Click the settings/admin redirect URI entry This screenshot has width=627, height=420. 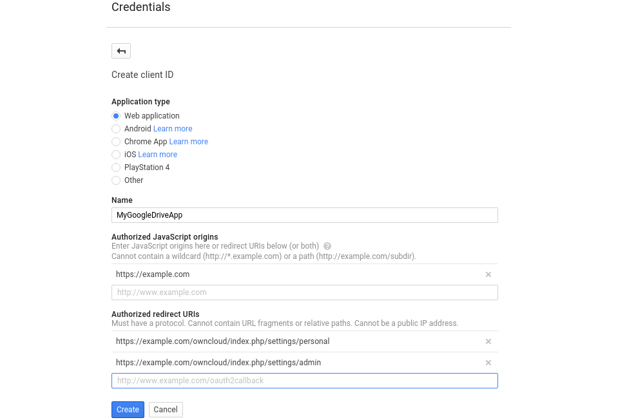pos(218,363)
